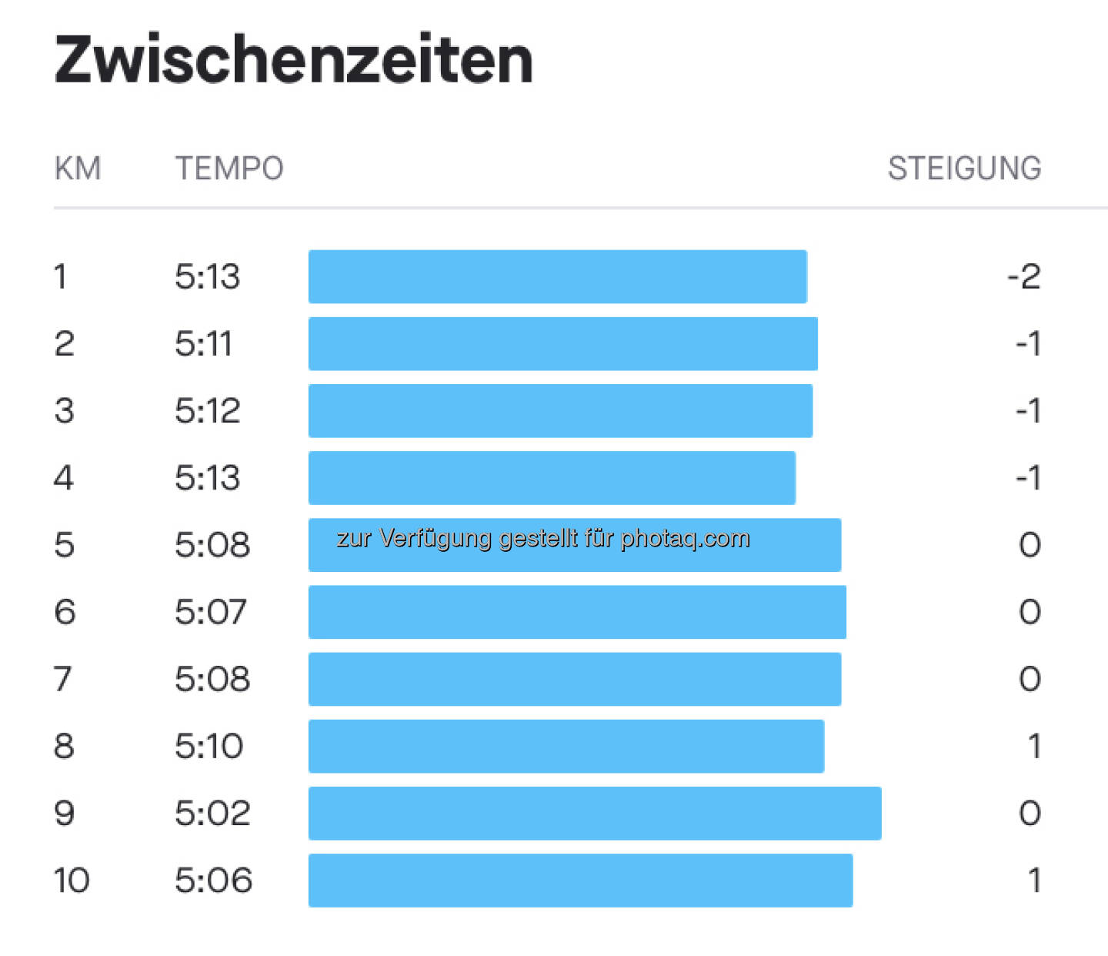Click the blue pace bar for kilometer 1

(x=557, y=276)
